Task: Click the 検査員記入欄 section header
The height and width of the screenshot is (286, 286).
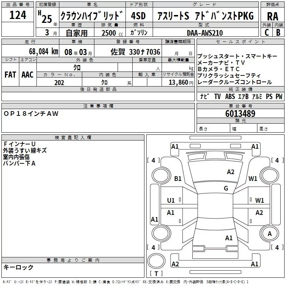Action: pyautogui.click(x=73, y=138)
